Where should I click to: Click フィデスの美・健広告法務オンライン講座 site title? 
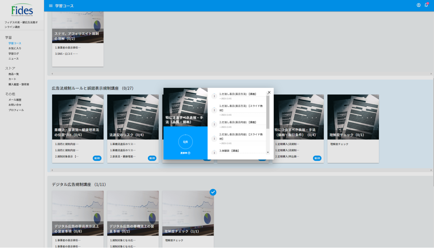[x=21, y=25]
